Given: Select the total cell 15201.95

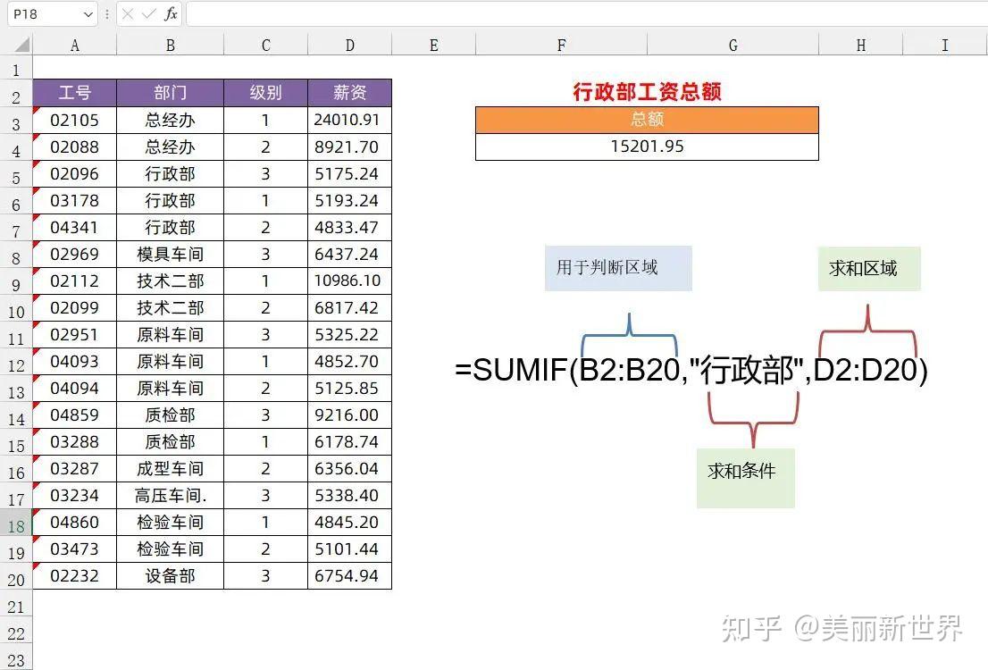Looking at the screenshot, I should [x=647, y=147].
